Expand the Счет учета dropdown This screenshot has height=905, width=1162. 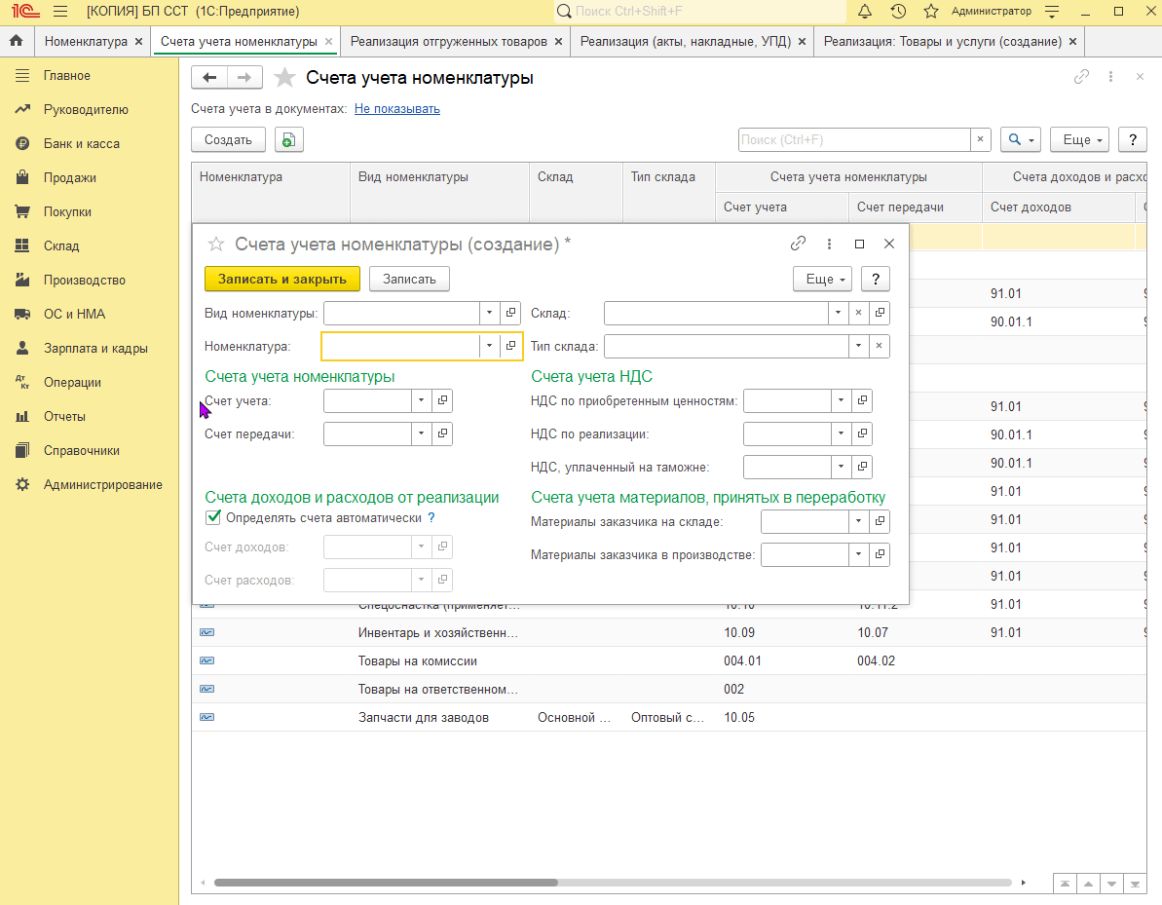click(x=421, y=400)
